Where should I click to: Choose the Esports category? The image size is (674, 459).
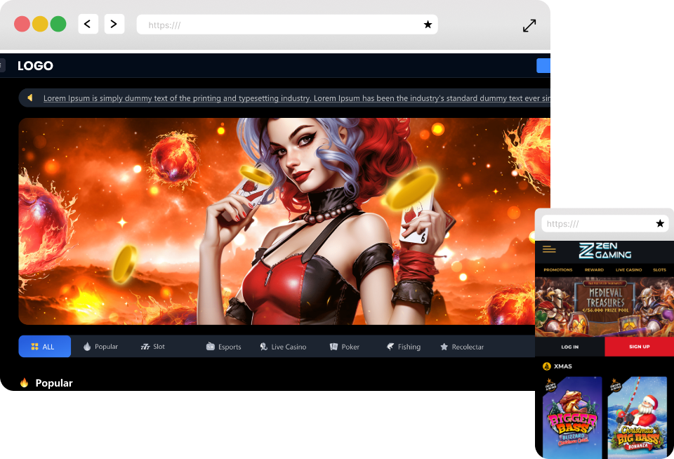(223, 347)
